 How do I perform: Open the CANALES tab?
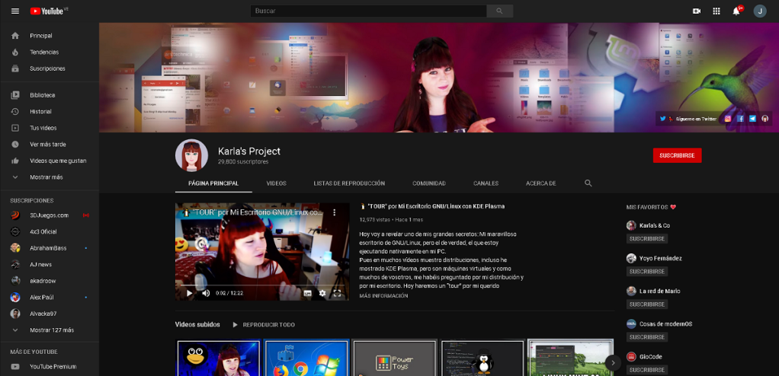click(x=486, y=183)
